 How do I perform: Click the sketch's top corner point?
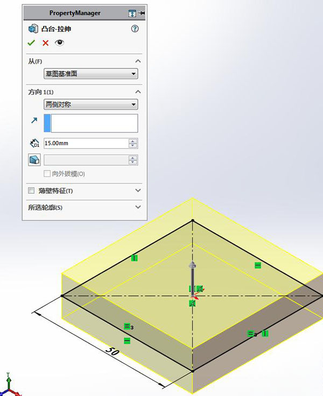coord(193,221)
